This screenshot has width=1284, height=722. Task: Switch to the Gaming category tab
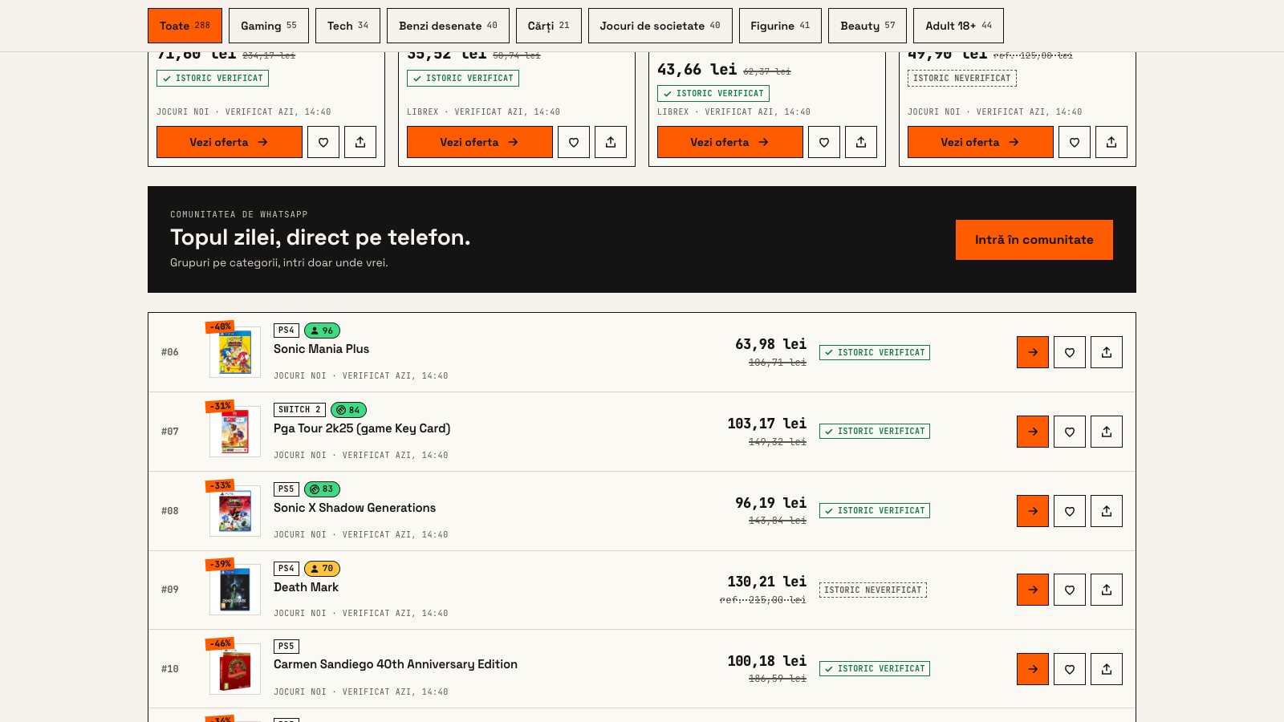click(x=269, y=26)
